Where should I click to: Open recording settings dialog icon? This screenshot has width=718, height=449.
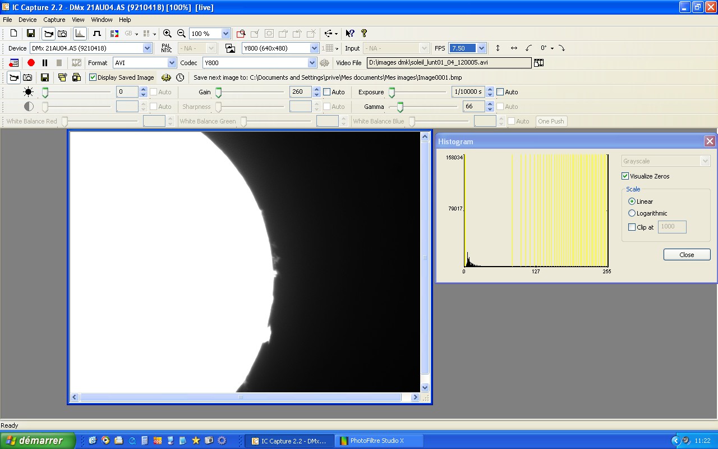(x=13, y=63)
